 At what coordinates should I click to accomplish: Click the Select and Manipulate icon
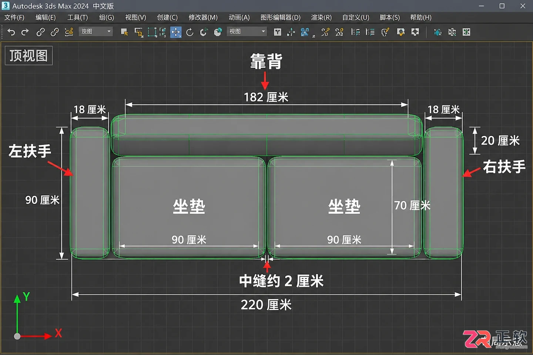[291, 32]
